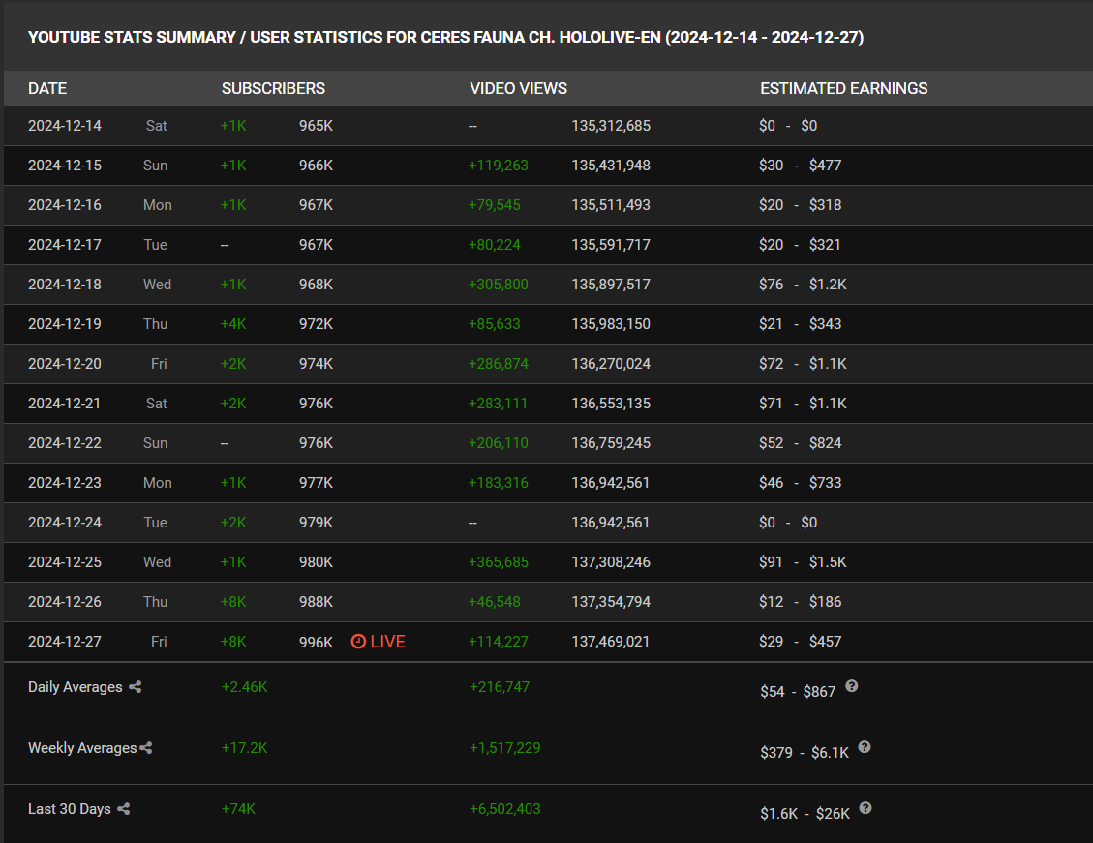Click the Weekly Averages label
This screenshot has height=843, width=1093.
tap(82, 748)
